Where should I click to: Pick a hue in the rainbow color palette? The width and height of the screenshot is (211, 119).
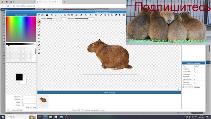(21, 29)
